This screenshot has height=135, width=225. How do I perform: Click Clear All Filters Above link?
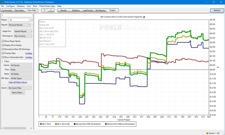click(x=18, y=82)
